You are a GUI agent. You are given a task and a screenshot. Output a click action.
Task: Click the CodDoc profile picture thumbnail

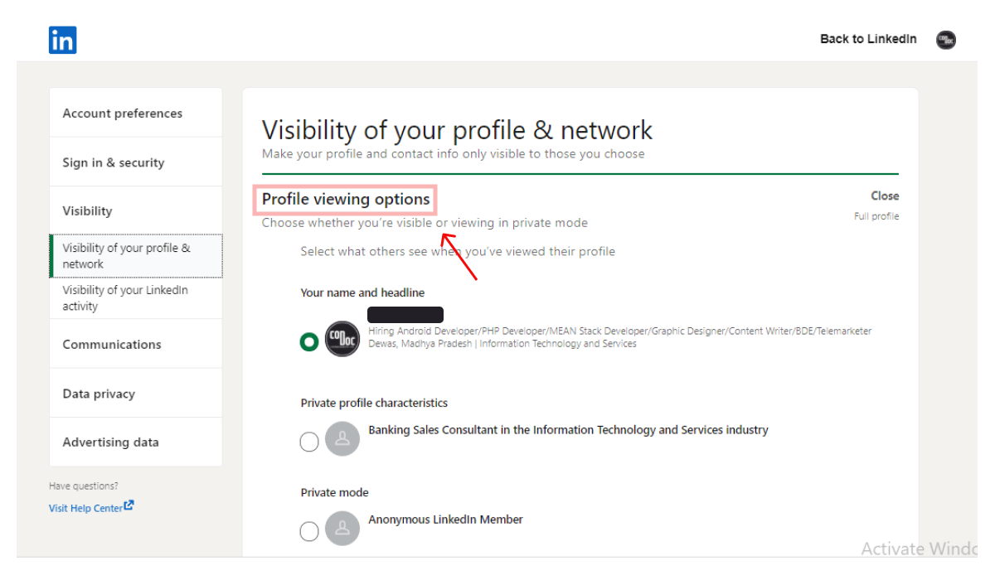(342, 339)
